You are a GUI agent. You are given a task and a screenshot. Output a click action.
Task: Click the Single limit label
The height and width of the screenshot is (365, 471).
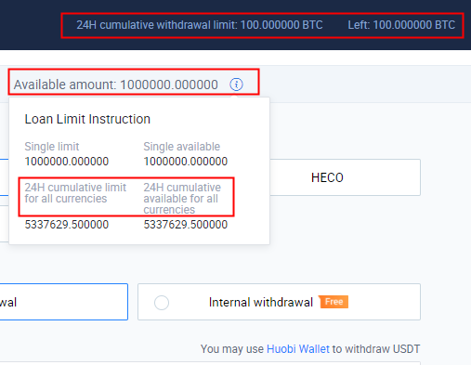click(x=52, y=147)
